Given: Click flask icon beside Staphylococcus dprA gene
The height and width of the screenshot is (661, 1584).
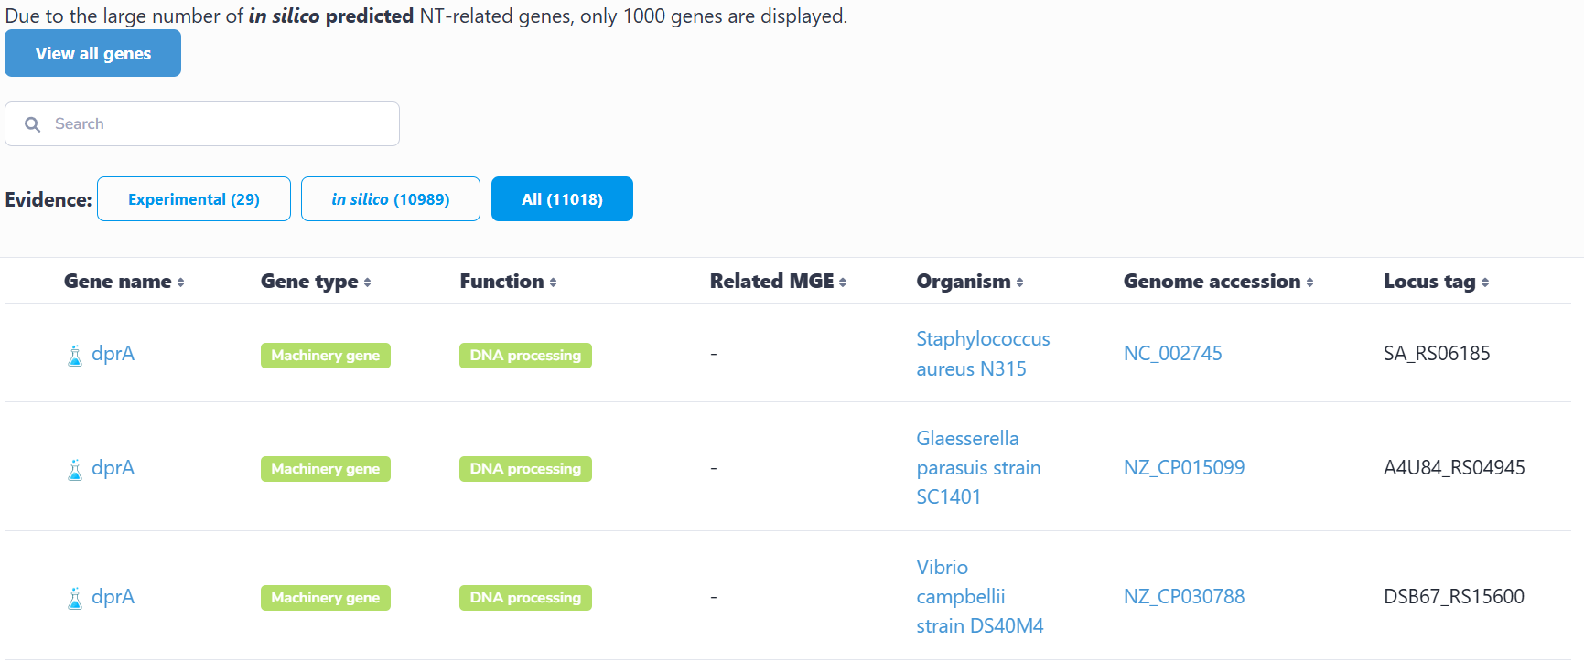Looking at the screenshot, I should [x=75, y=355].
